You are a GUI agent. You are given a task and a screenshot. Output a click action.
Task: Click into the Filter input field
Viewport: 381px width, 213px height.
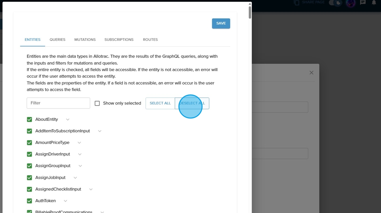[x=58, y=103]
